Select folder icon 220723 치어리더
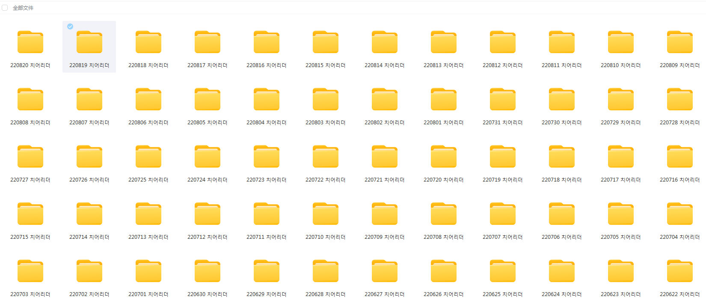This screenshot has width=706, height=308. [x=267, y=156]
